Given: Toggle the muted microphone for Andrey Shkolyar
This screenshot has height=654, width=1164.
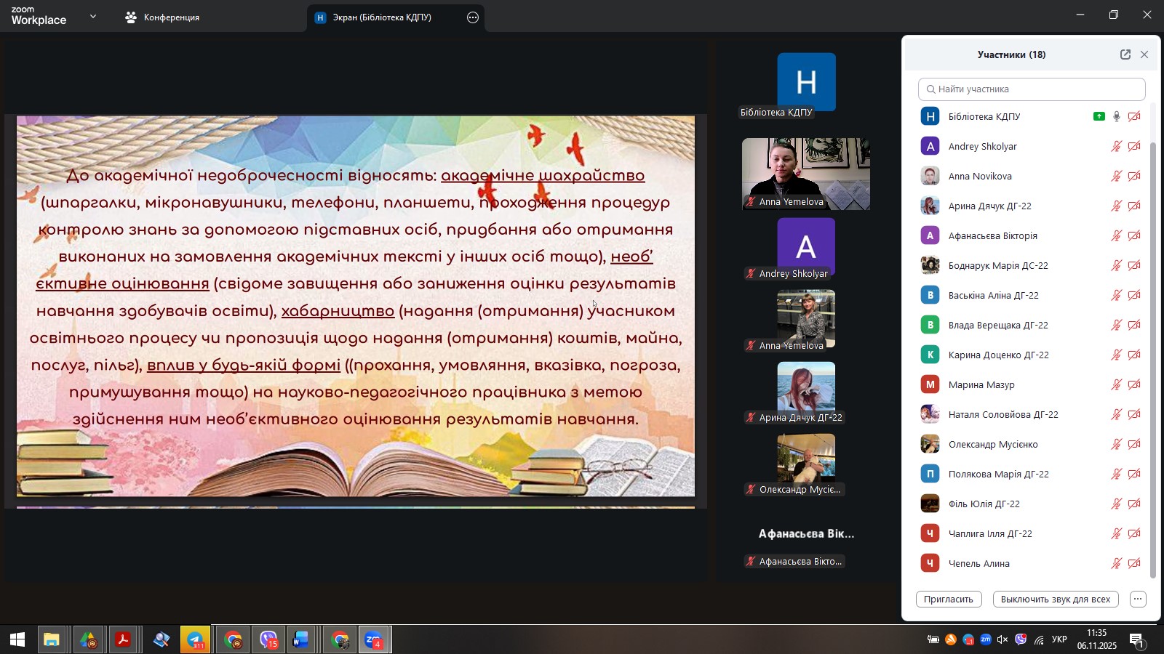Looking at the screenshot, I should [x=1117, y=146].
